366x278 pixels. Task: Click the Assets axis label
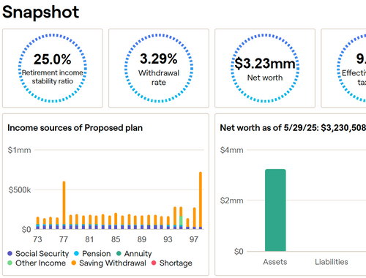(x=275, y=262)
